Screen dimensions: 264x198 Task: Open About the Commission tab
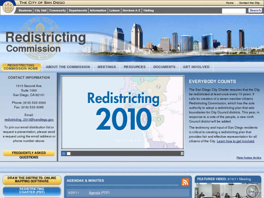68,67
